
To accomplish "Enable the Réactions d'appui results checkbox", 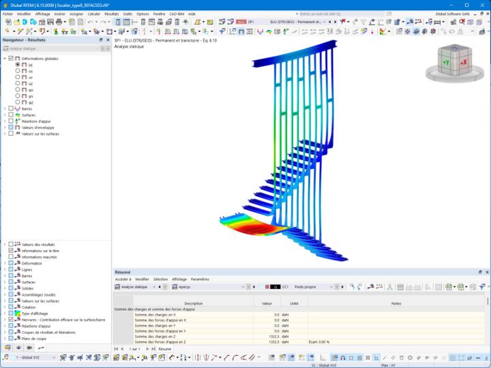I will [x=11, y=121].
